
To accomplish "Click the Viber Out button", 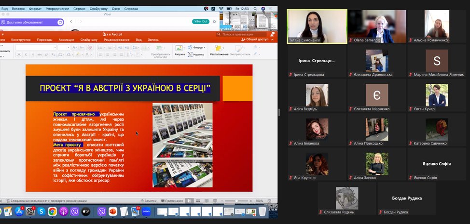I will pyautogui.click(x=201, y=22).
